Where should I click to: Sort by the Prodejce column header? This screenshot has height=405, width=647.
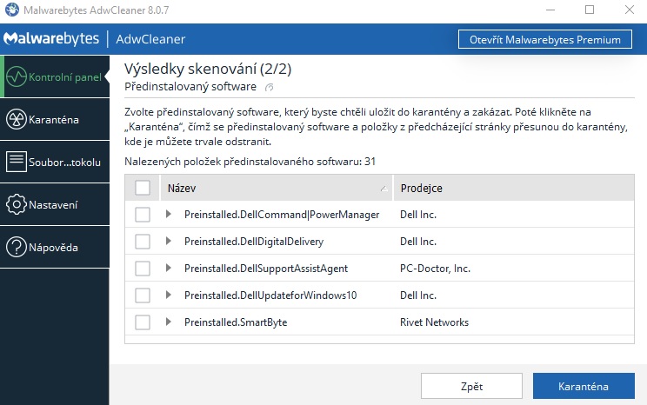[x=514, y=188]
